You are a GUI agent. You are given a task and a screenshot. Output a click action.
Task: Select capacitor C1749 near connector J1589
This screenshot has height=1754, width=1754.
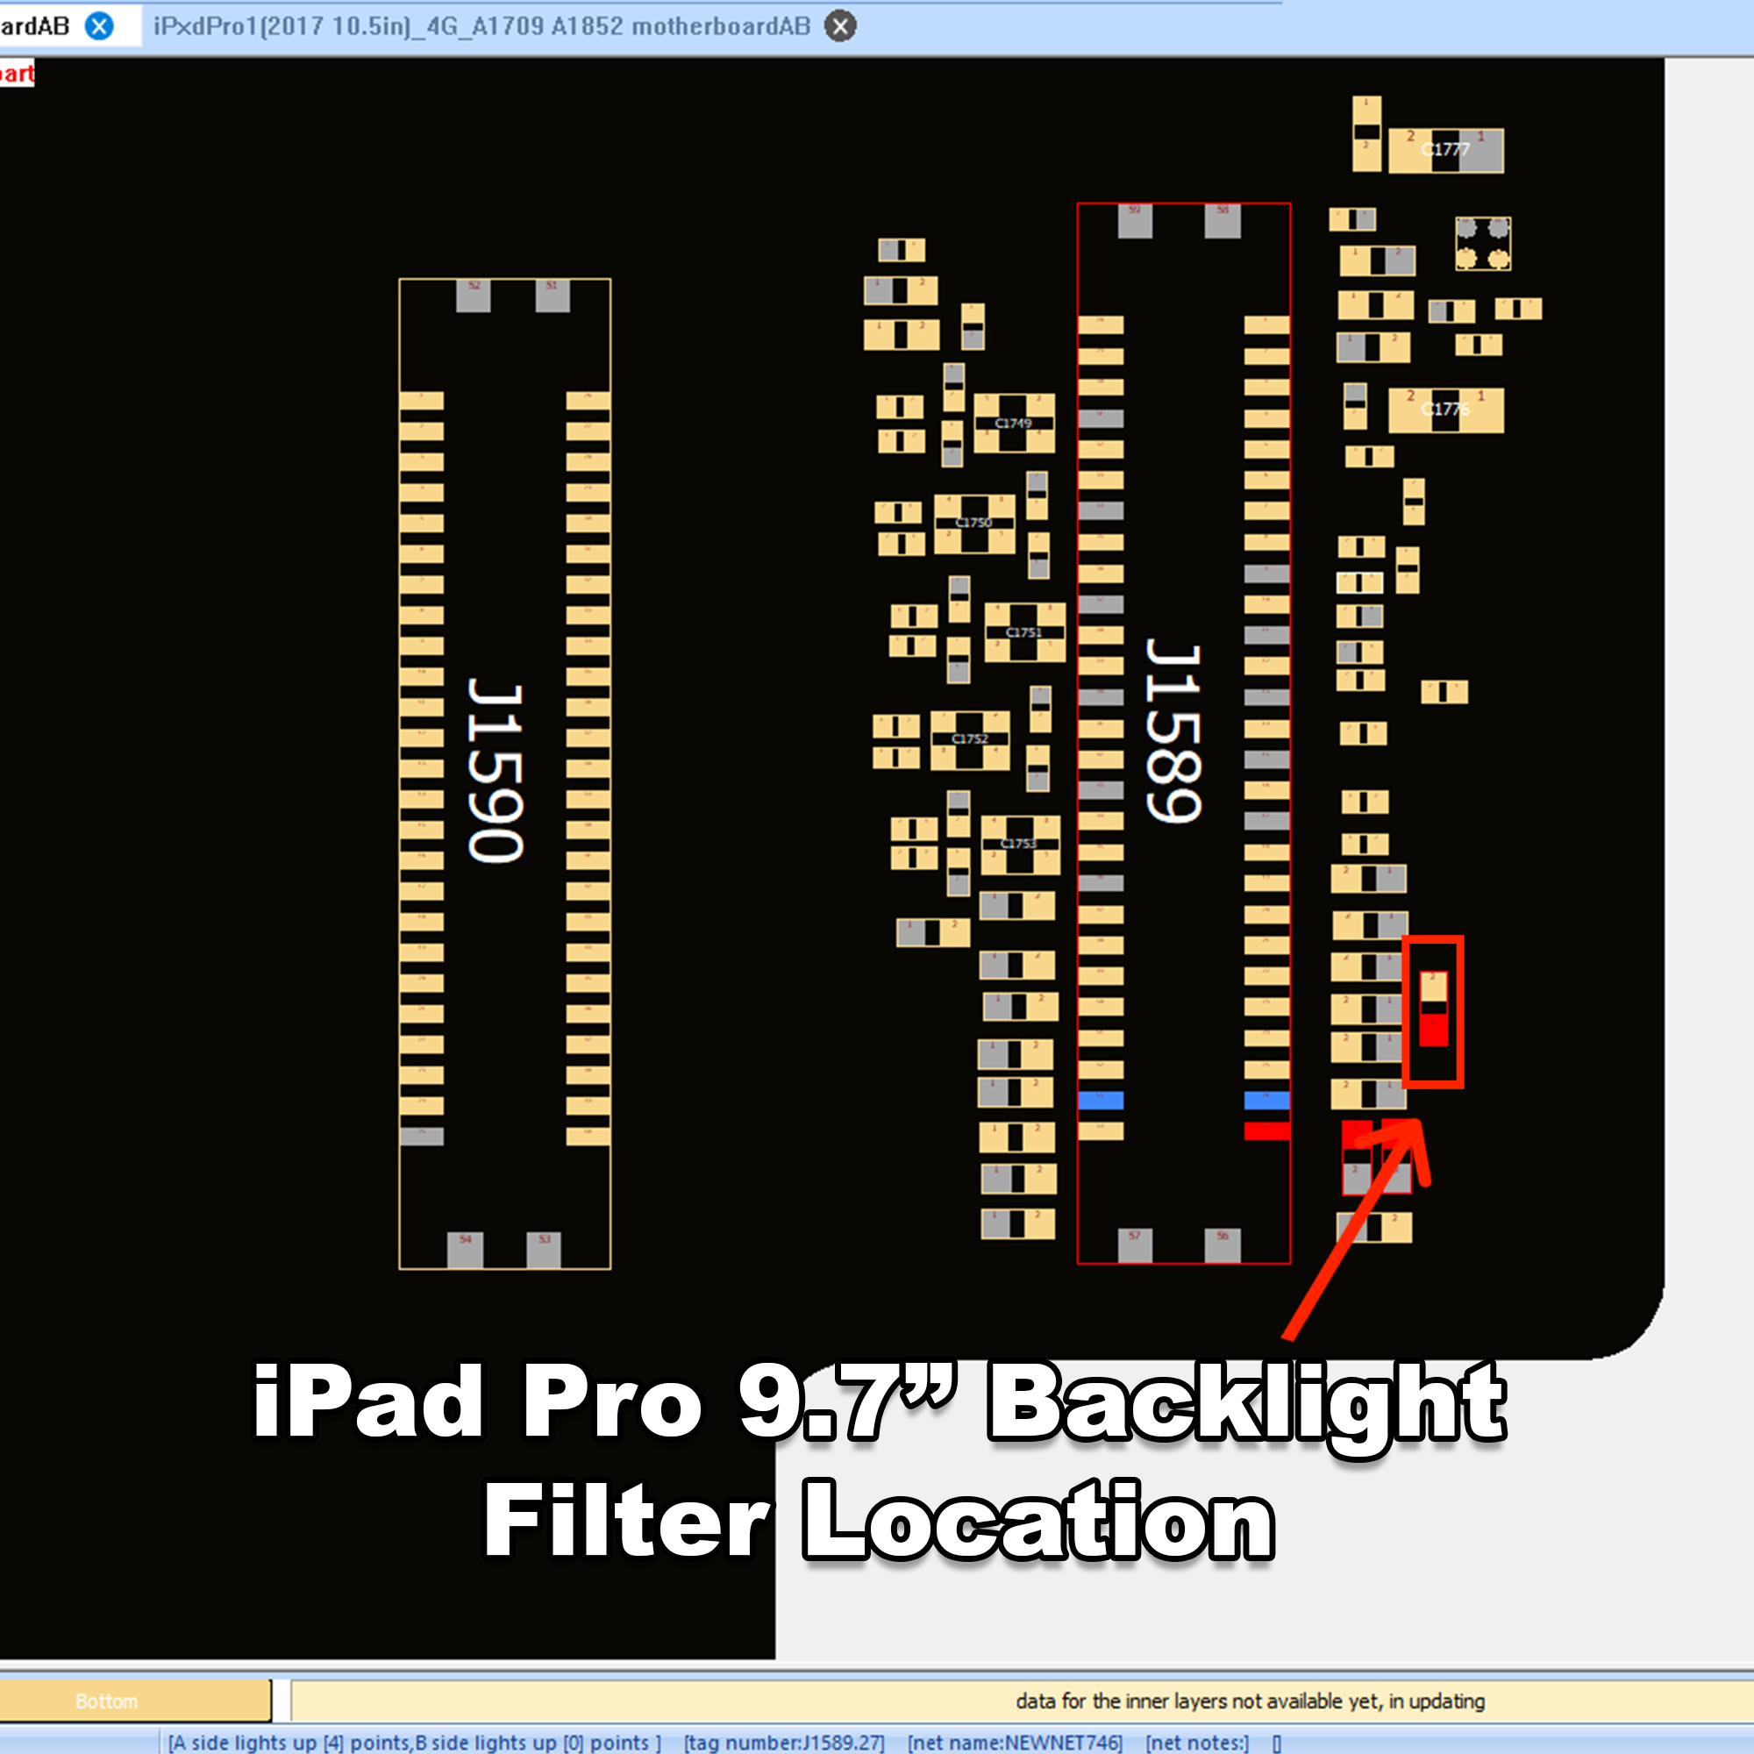click(x=1013, y=423)
